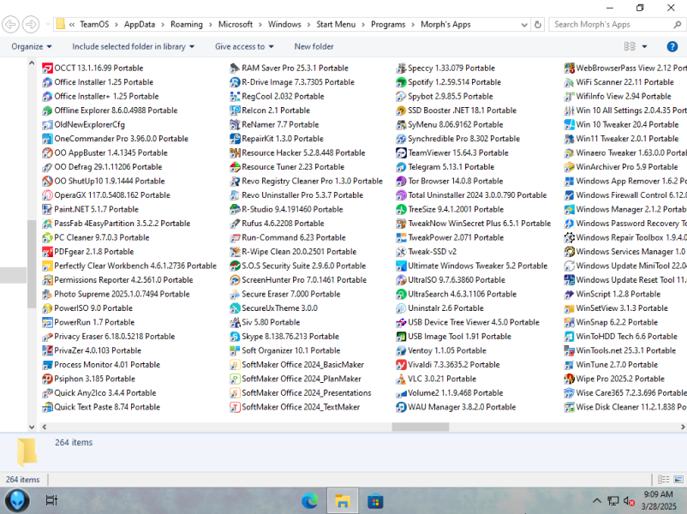Image resolution: width=687 pixels, height=514 pixels.
Task: Select the UltraISO 9.7.6.3860 Portable icon
Action: (x=401, y=280)
